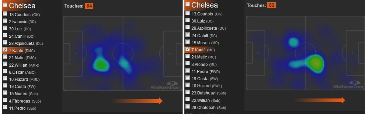Click the attack direction arrow under right pitch
The width and height of the screenshot is (365, 114).
[x=319, y=100]
